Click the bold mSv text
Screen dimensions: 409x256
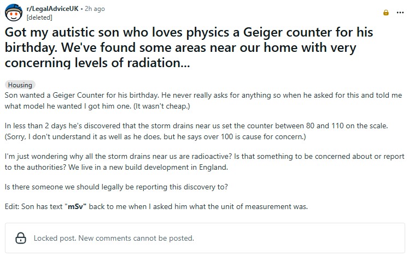[75, 207]
